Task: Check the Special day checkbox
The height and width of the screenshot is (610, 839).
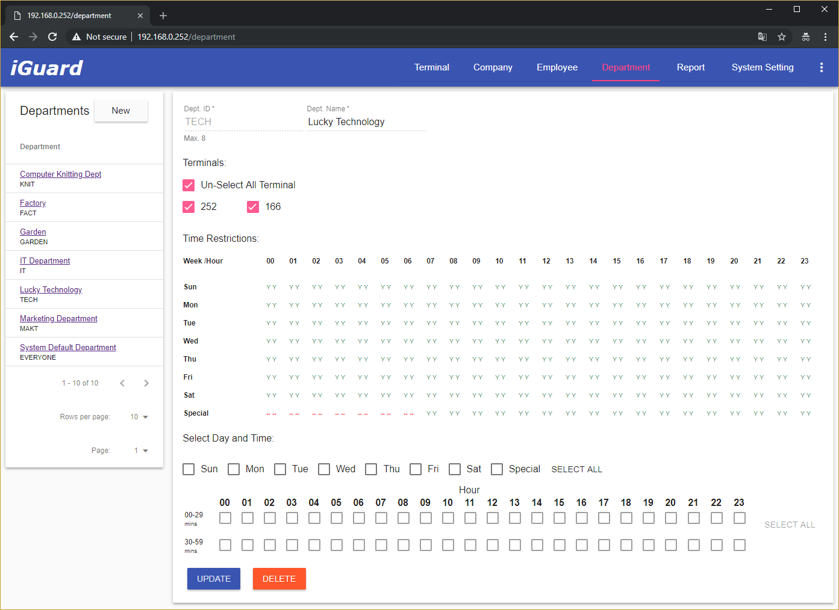Action: point(497,469)
